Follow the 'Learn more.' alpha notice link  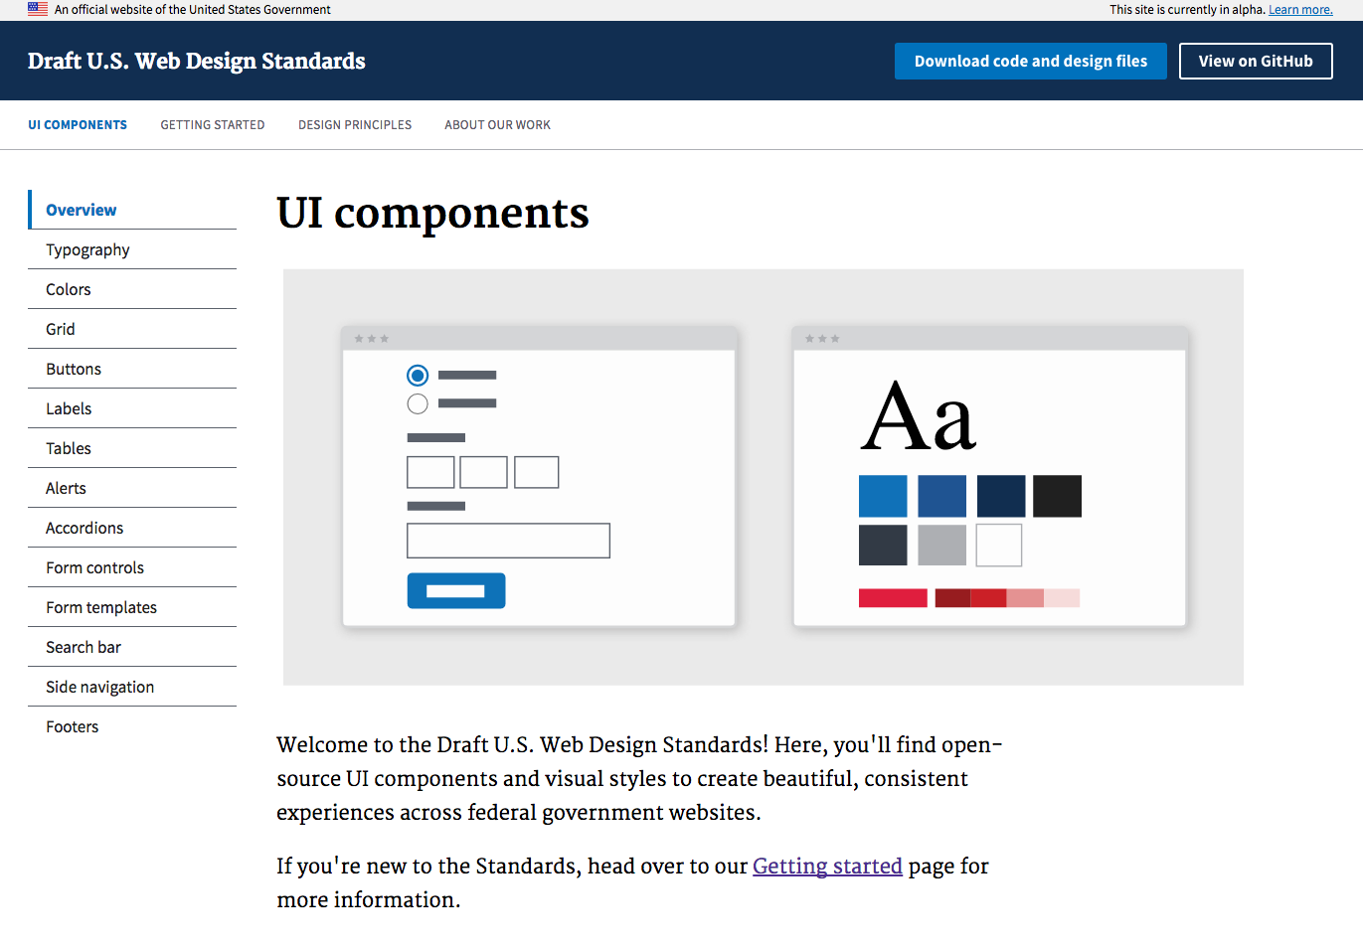[x=1300, y=10]
